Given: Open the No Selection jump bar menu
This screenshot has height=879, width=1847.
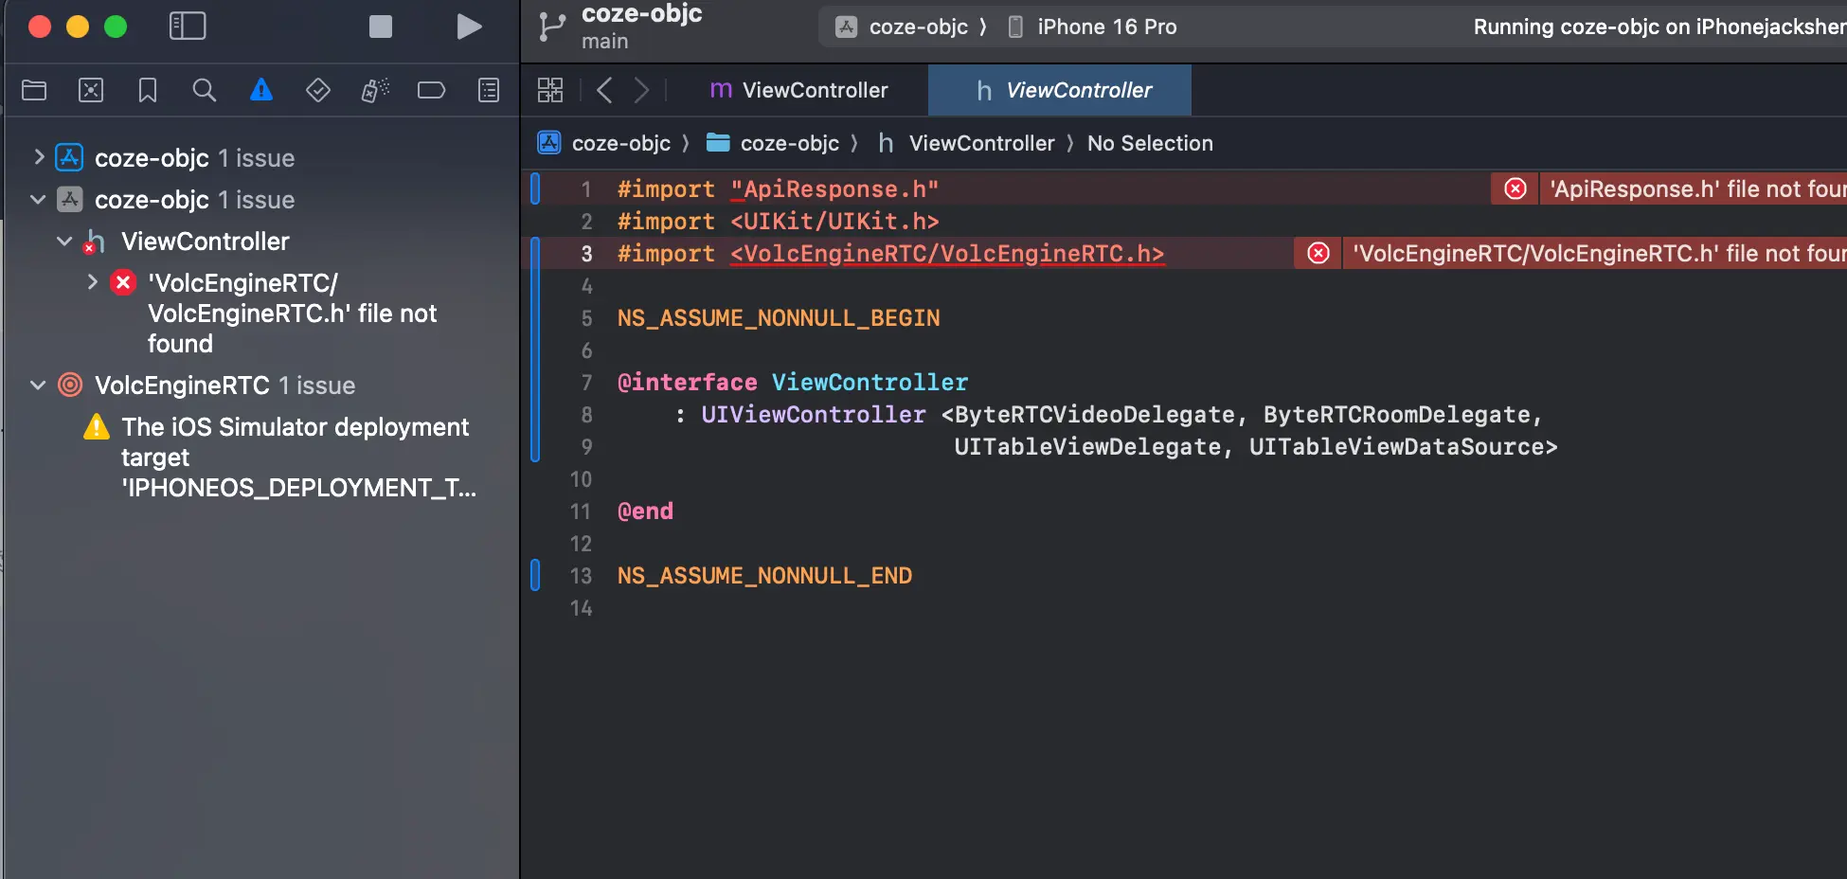Looking at the screenshot, I should (x=1150, y=143).
